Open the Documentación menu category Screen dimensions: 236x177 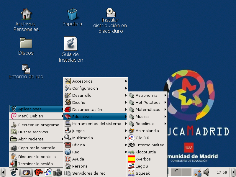95,109
